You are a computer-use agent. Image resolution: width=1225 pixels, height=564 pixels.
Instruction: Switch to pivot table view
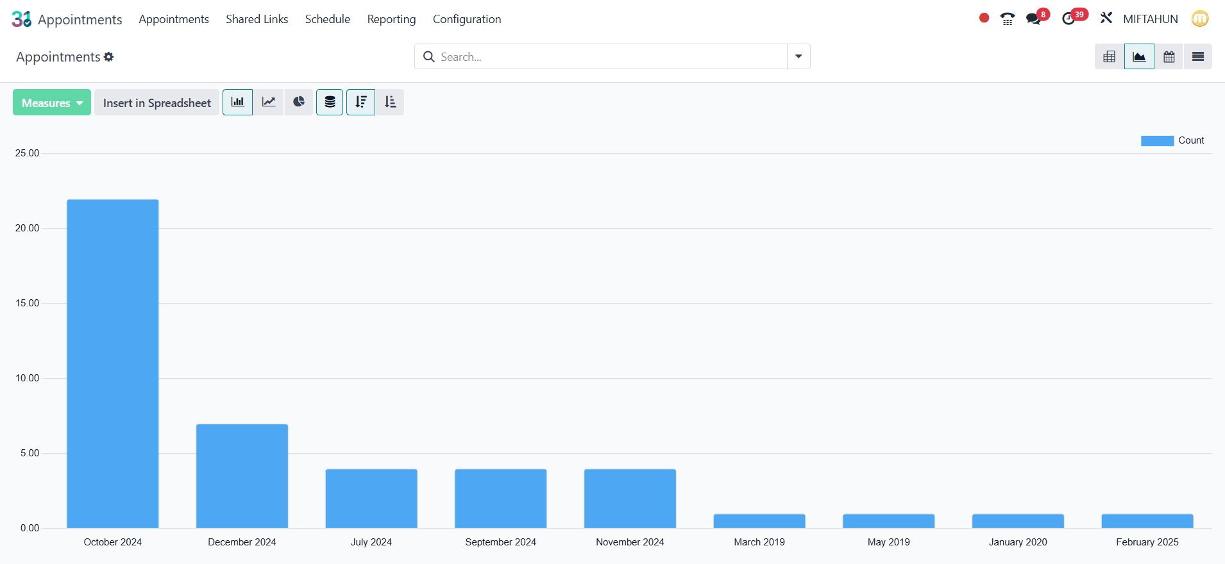(1110, 56)
